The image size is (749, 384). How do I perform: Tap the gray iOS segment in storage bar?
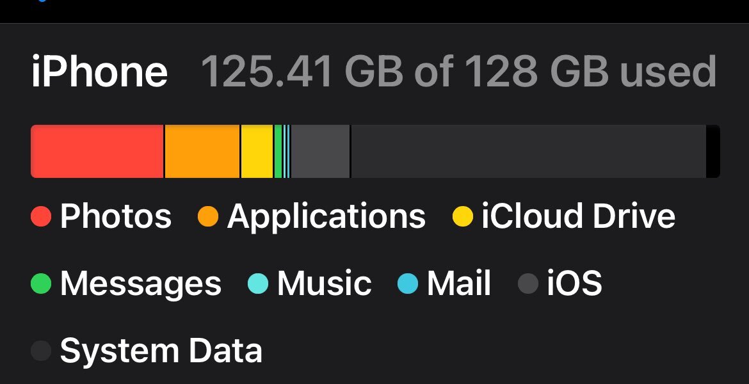(x=320, y=152)
